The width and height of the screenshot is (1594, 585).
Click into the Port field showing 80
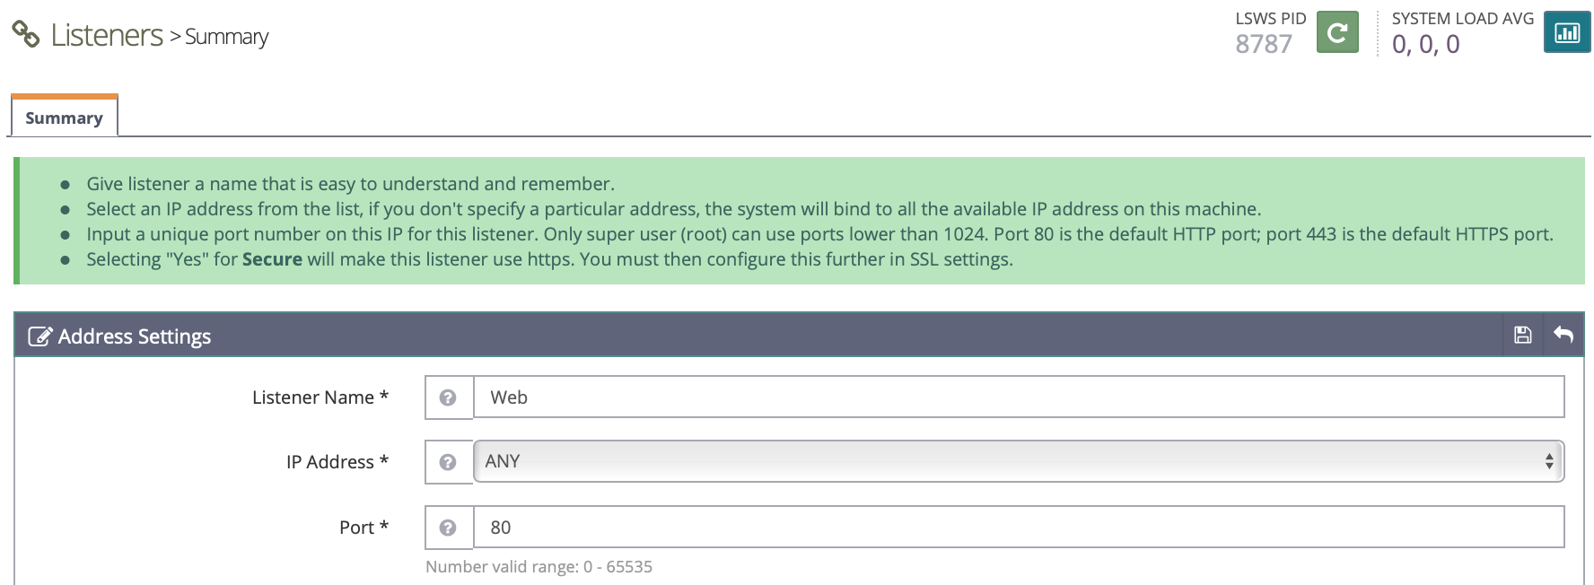pos(1018,528)
